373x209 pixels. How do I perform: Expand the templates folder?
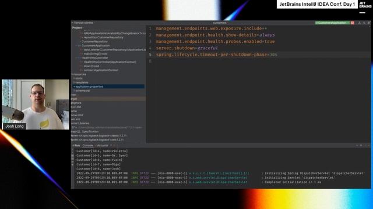click(81, 82)
